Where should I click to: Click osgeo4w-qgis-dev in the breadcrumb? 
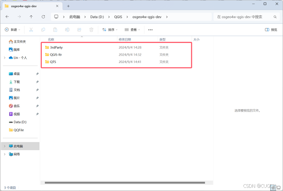click(147, 17)
